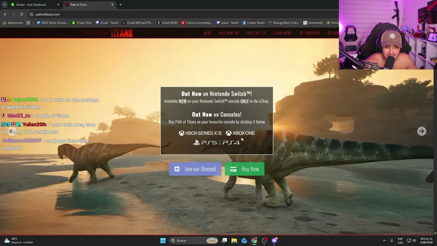
Task: Open the GET INVOLVED menu
Action: [310, 33]
